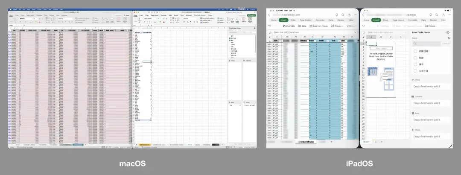461x175 pixels.
Task: Select the 备注 field circle
Action: click(415, 64)
